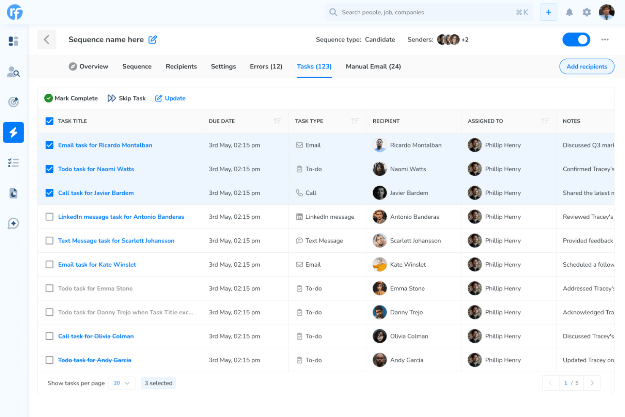Image resolution: width=625 pixels, height=417 pixels.
Task: Toggle the select-all checkbox in header
Action: [49, 121]
